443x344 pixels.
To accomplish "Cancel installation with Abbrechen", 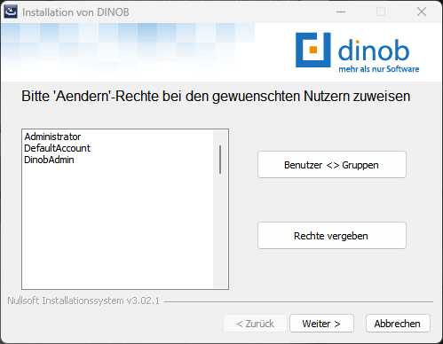I will pyautogui.click(x=398, y=324).
